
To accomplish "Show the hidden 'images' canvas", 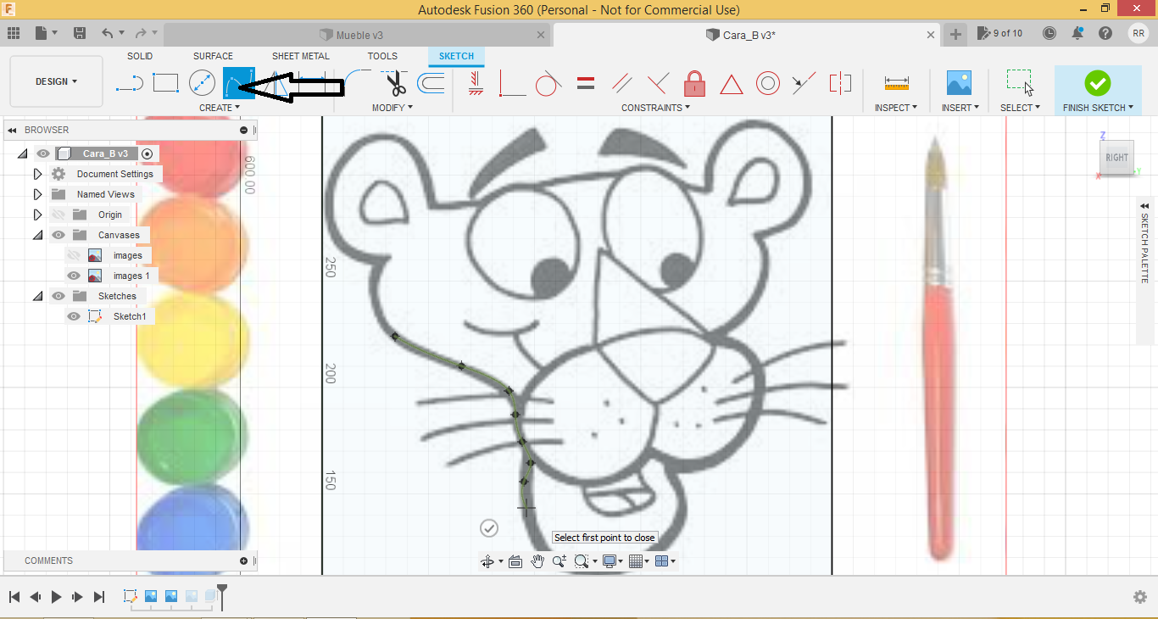I will pyautogui.click(x=74, y=255).
